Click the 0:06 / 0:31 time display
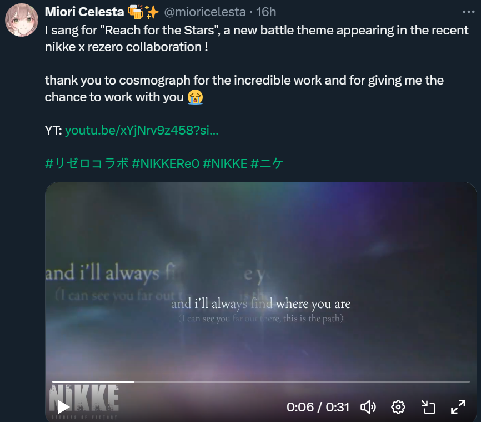The width and height of the screenshot is (481, 422). coord(318,407)
